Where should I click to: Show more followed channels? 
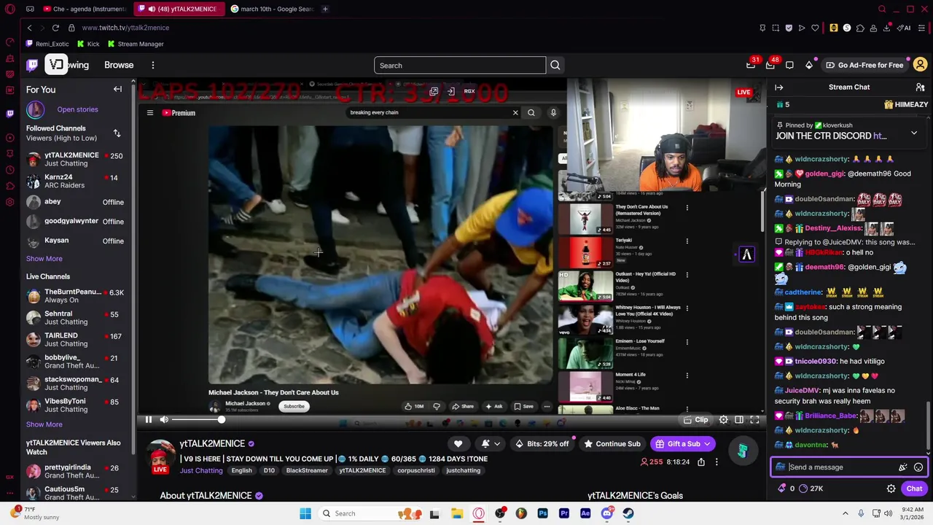(x=44, y=259)
